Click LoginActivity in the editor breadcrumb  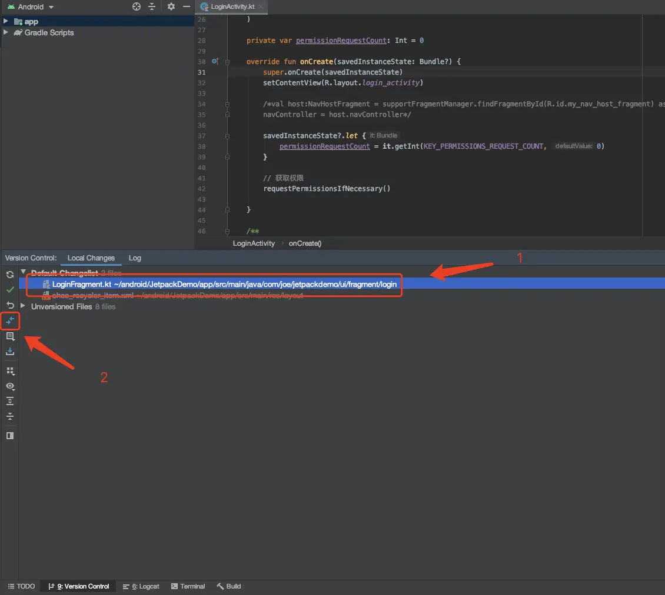(254, 243)
